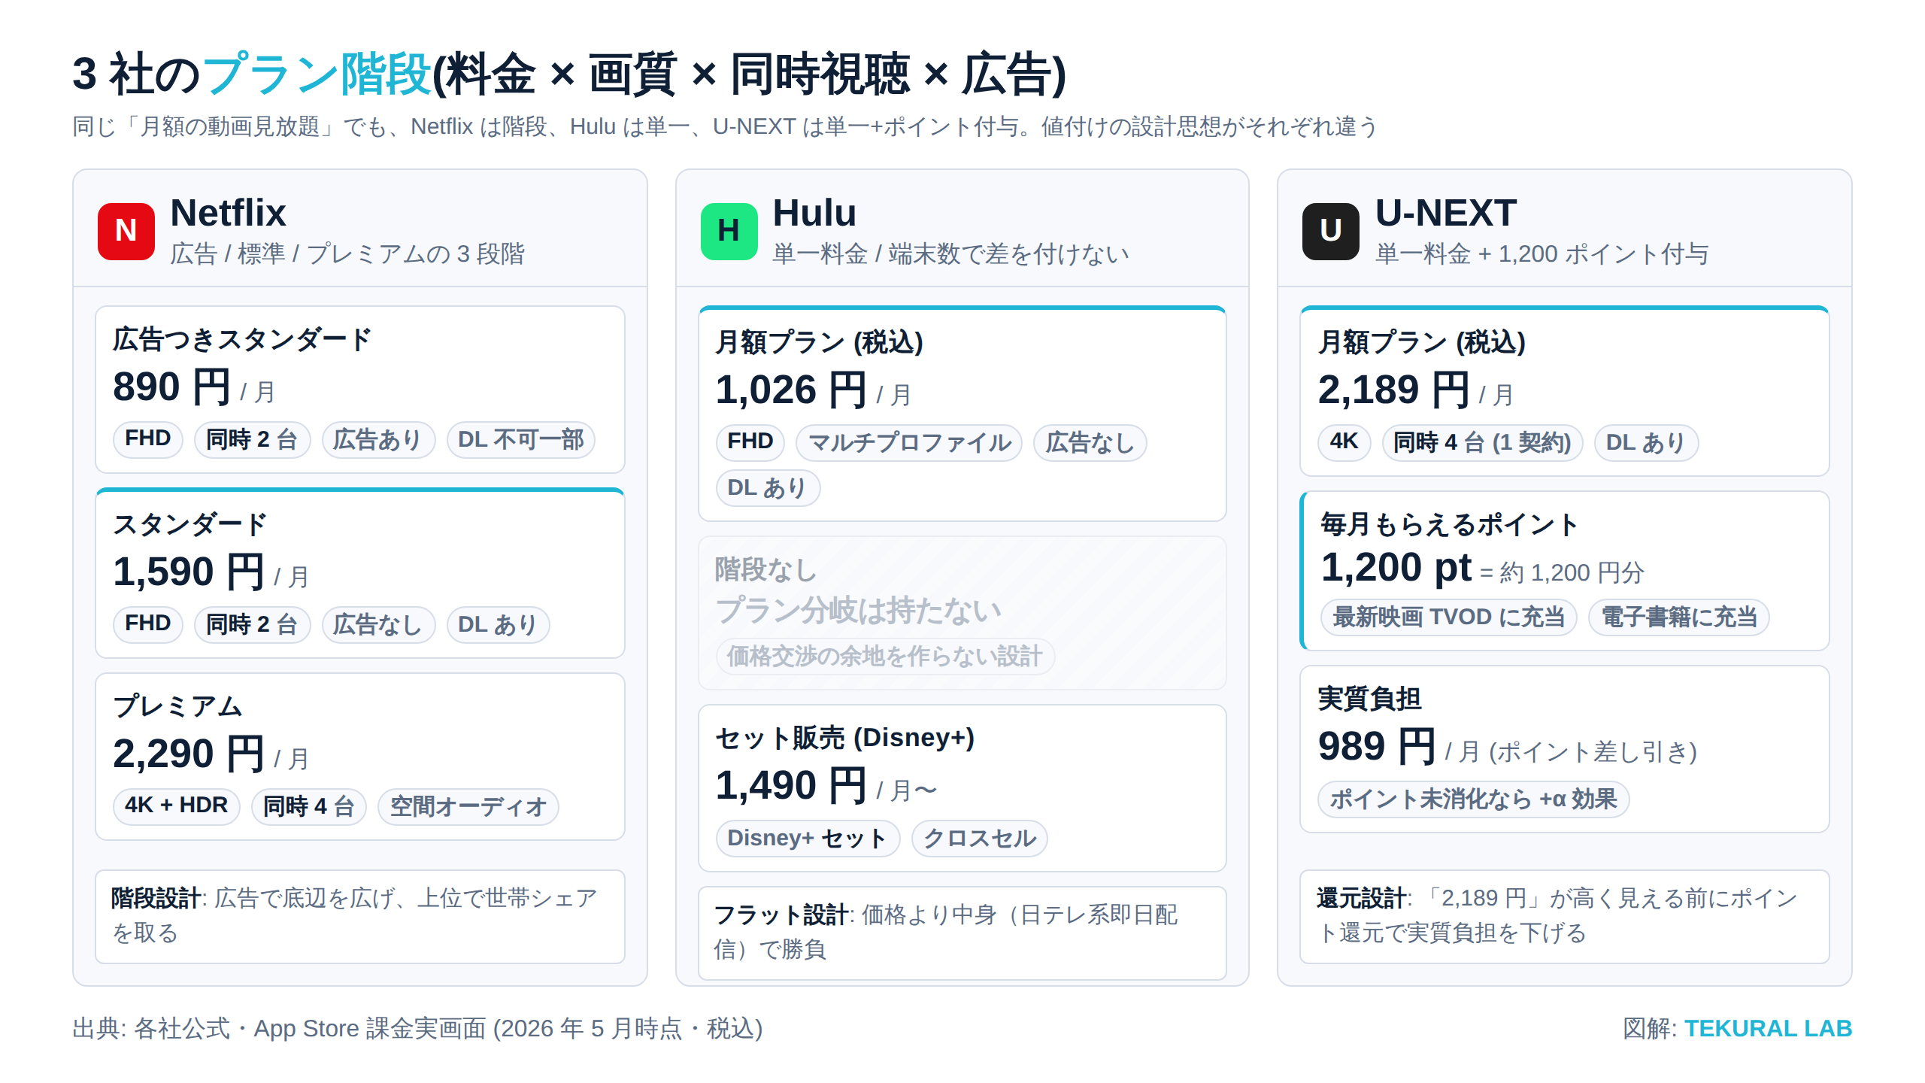Click the ポイント未消化なら +α 効果 tag

[1473, 799]
